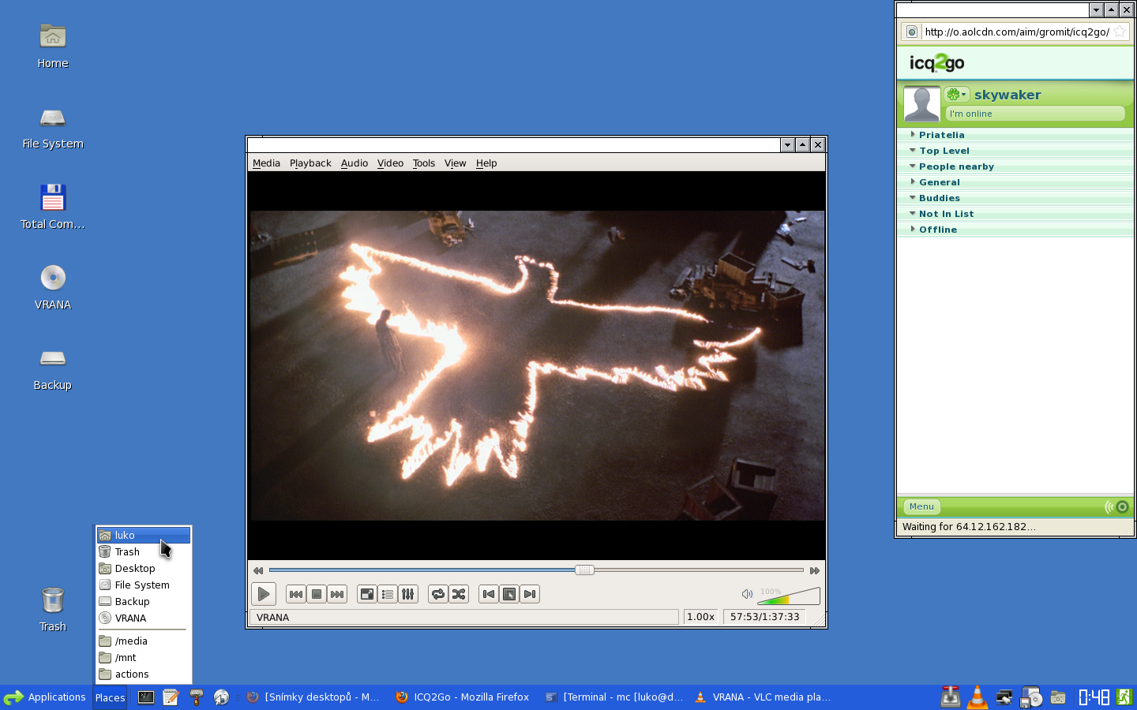Open Total Commander desktop icon
The image size is (1137, 710).
[53, 207]
